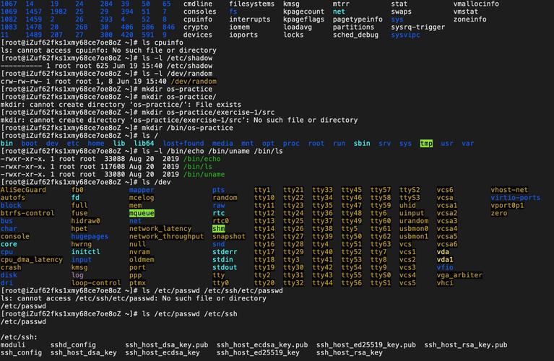The height and width of the screenshot is (361, 554).
Task: Click the cpu_dma_latency device name
Action: [x=32, y=260]
